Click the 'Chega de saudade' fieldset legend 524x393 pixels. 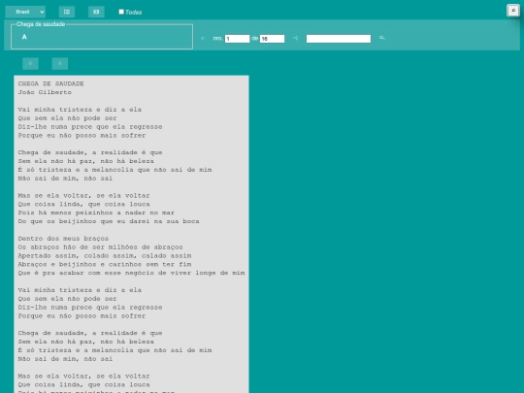pos(41,24)
